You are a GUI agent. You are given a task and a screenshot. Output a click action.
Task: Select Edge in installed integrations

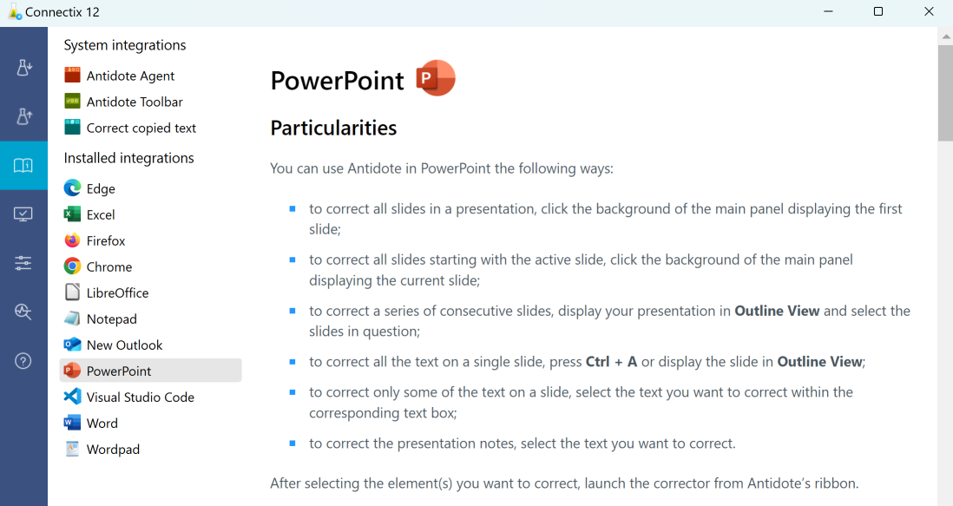[x=101, y=188]
